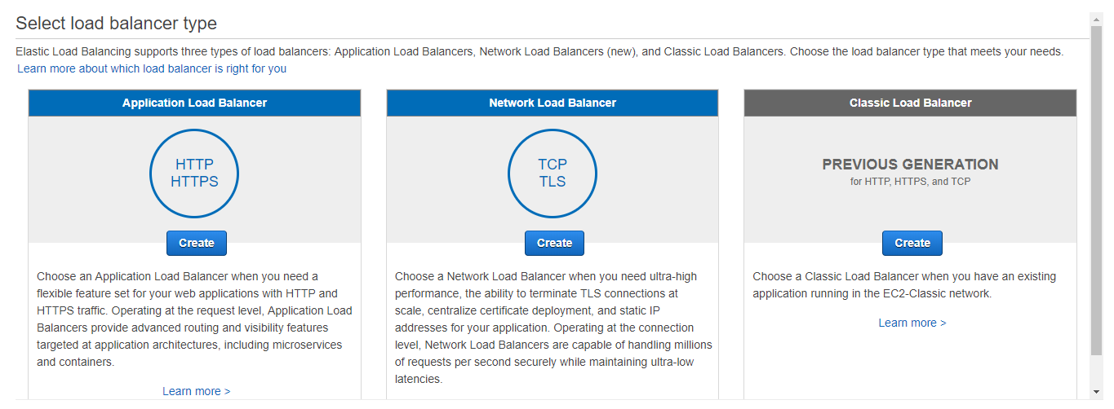Click the Network Load Balancer description paragraph
The image size is (1114, 409).
(x=553, y=328)
